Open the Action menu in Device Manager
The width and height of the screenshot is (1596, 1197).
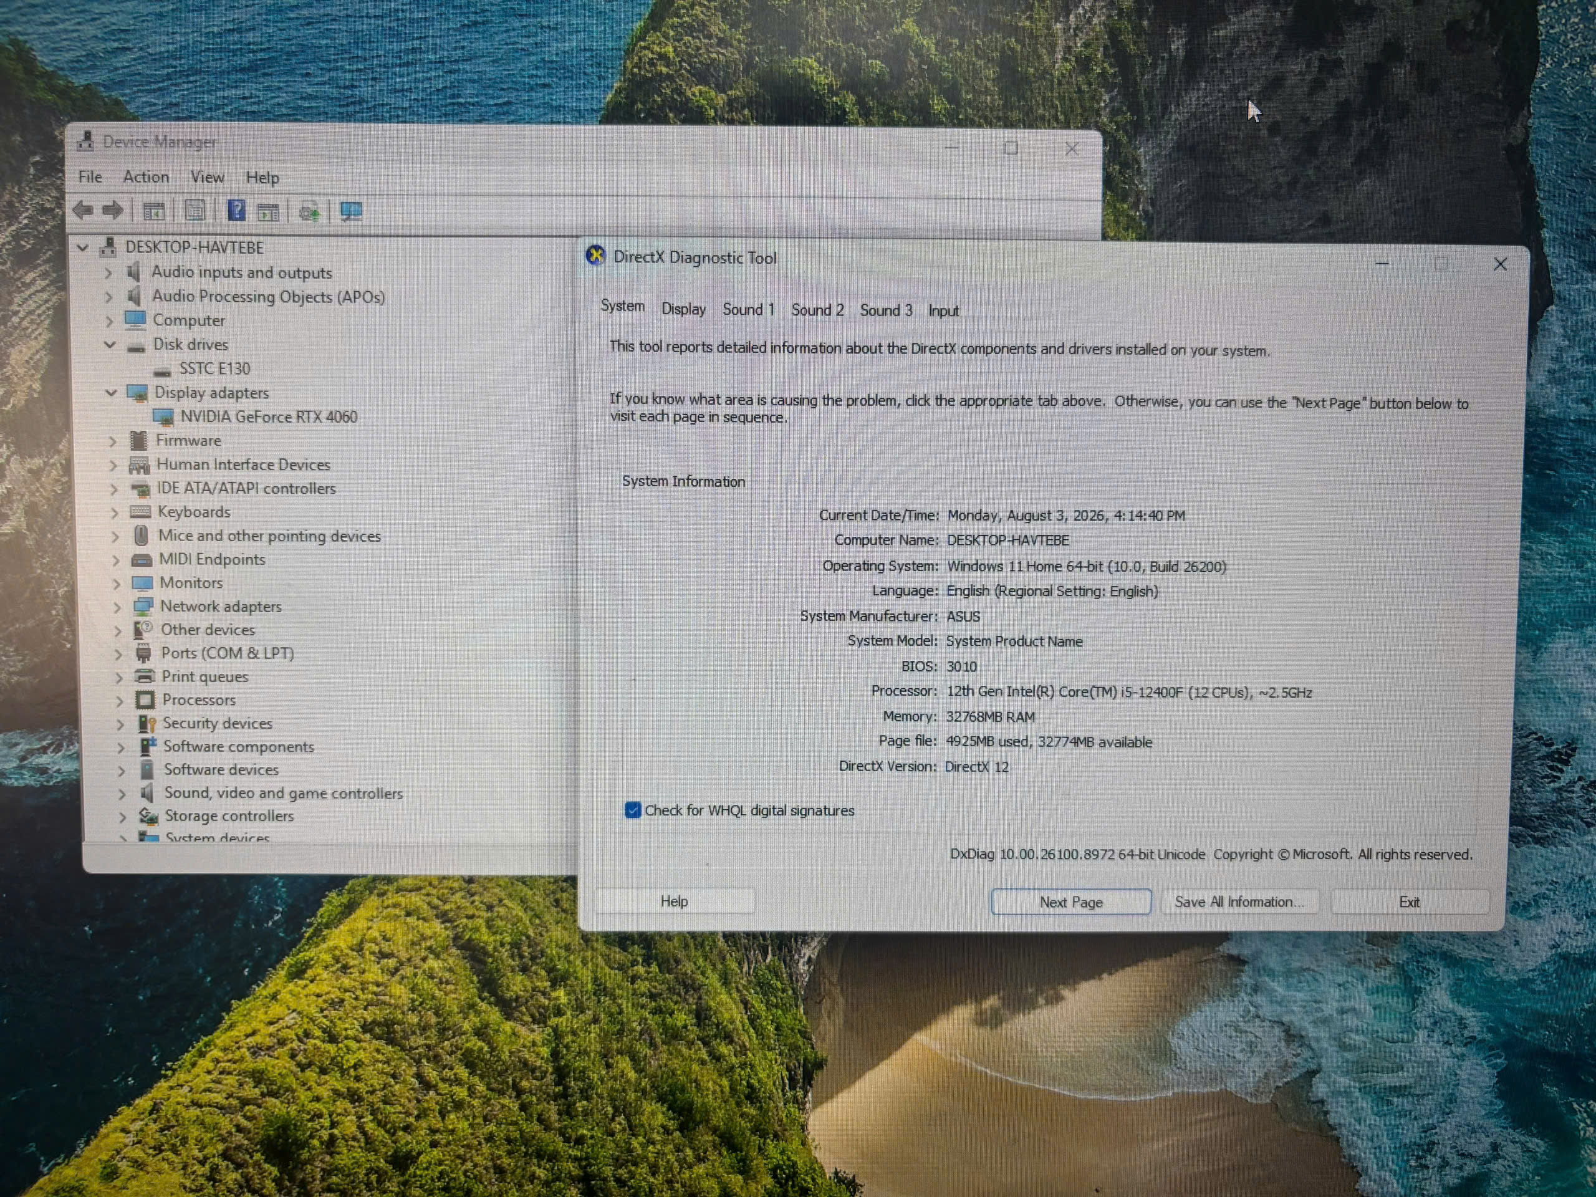(146, 177)
